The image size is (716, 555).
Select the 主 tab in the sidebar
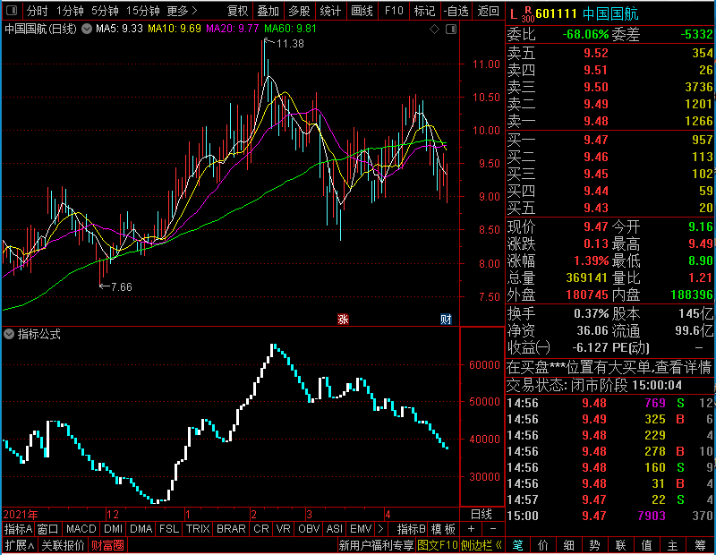tap(673, 545)
